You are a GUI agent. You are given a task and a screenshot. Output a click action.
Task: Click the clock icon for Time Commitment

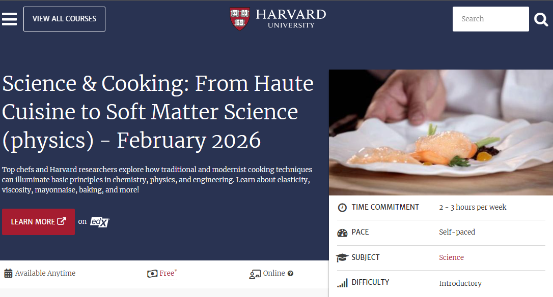[x=342, y=208]
